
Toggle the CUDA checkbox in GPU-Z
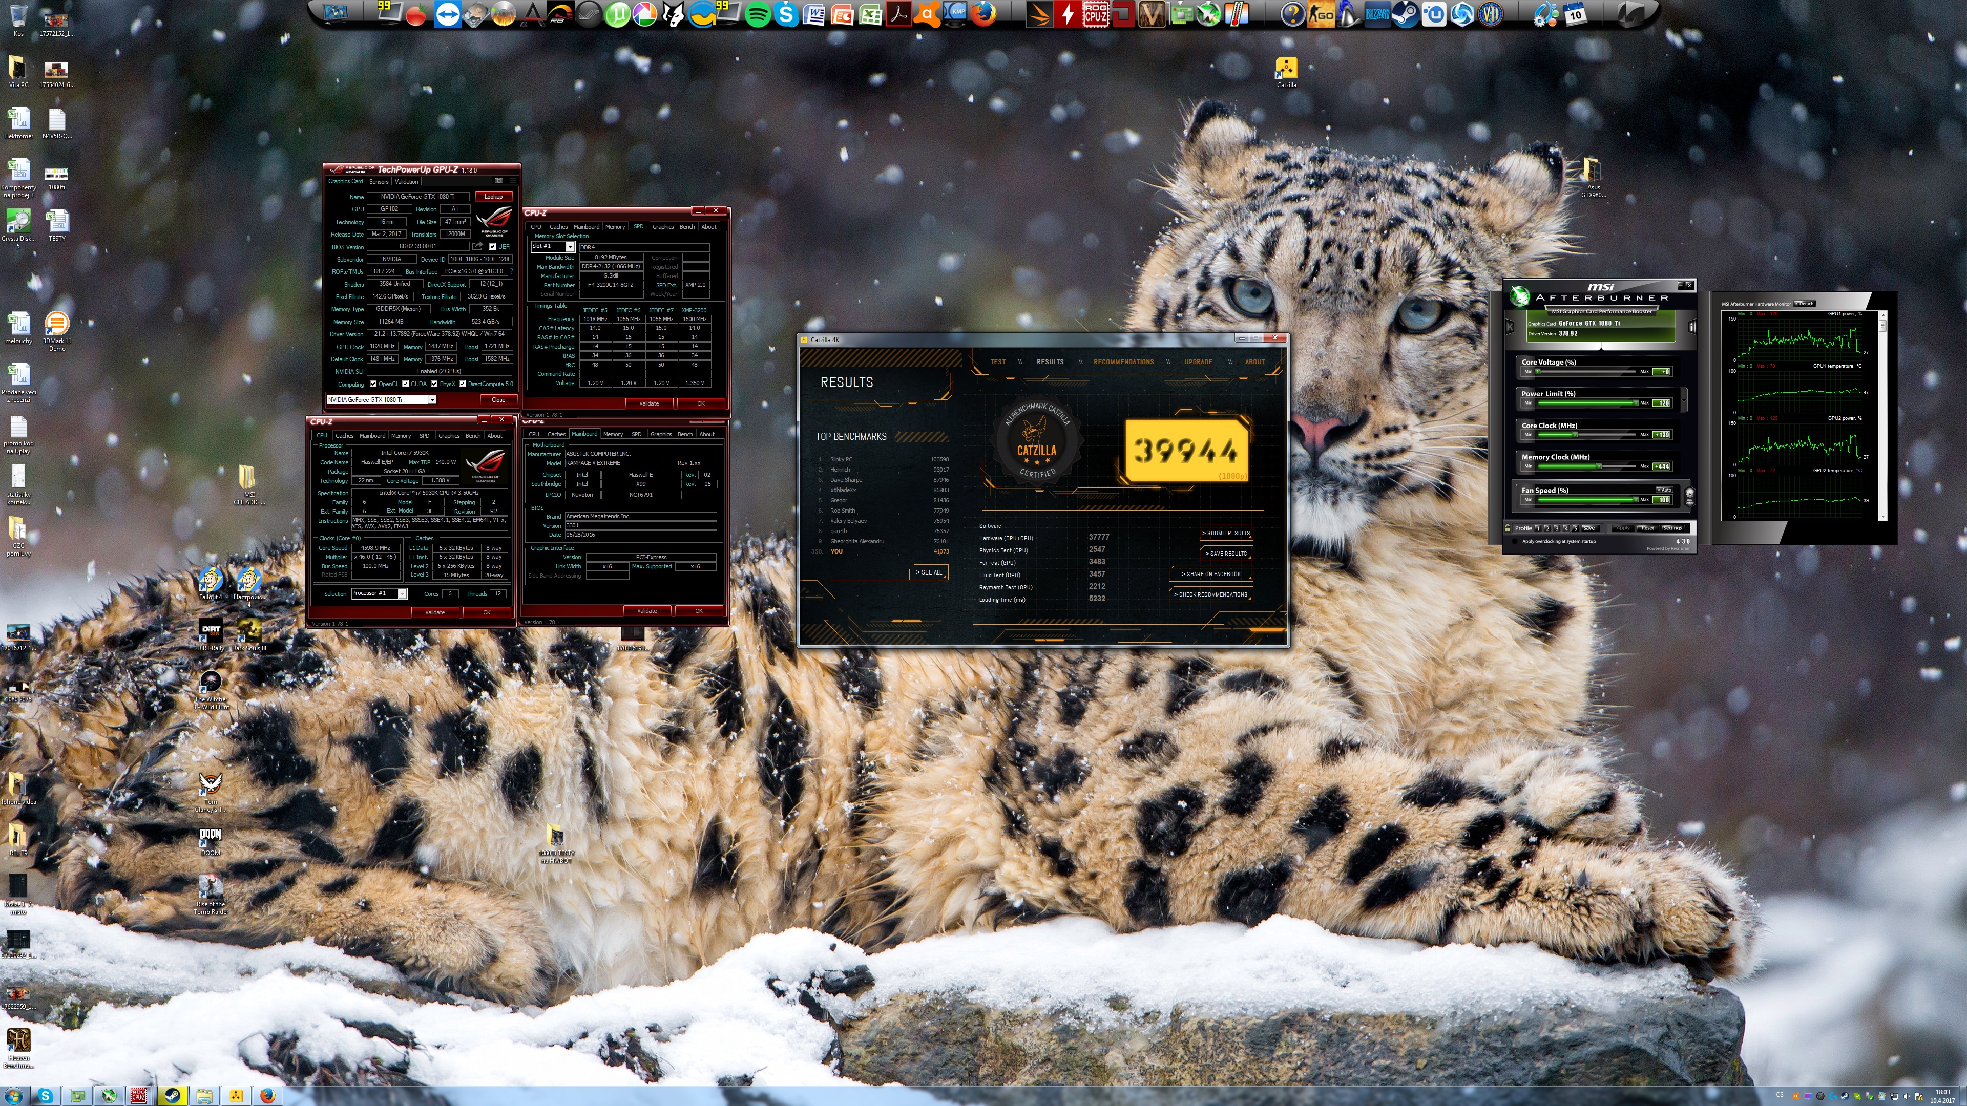point(406,384)
